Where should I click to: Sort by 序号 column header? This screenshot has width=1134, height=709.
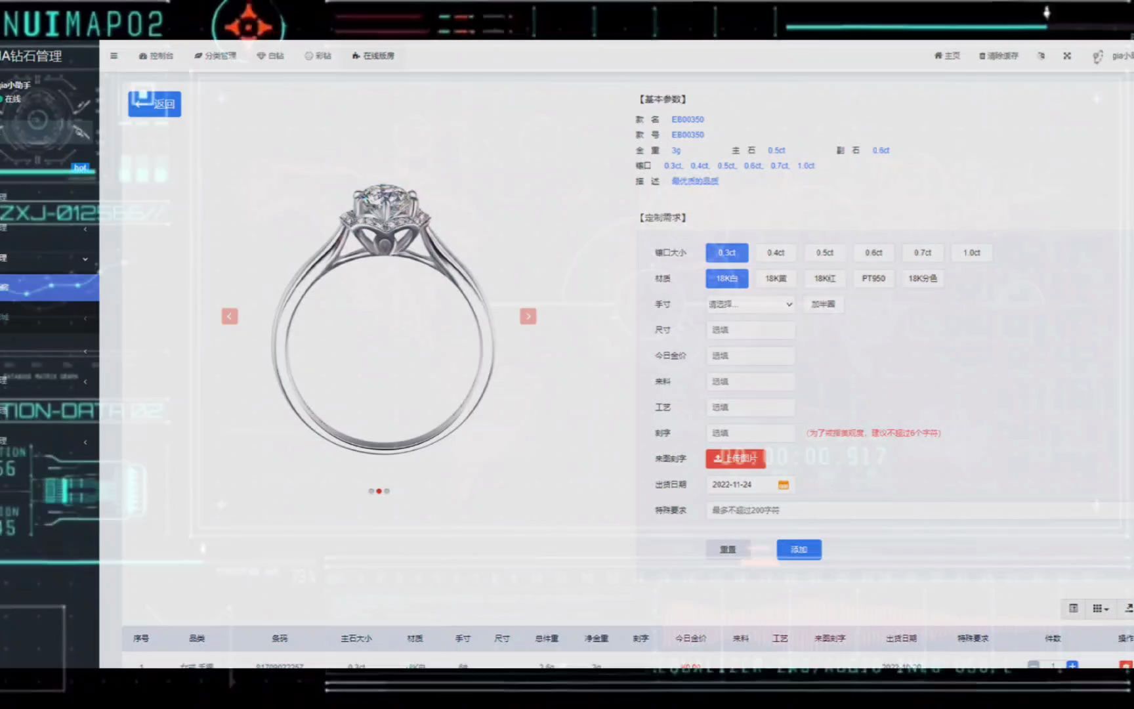[141, 638]
